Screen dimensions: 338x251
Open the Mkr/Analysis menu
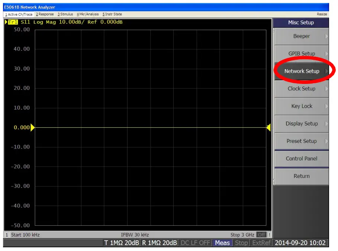coord(87,14)
